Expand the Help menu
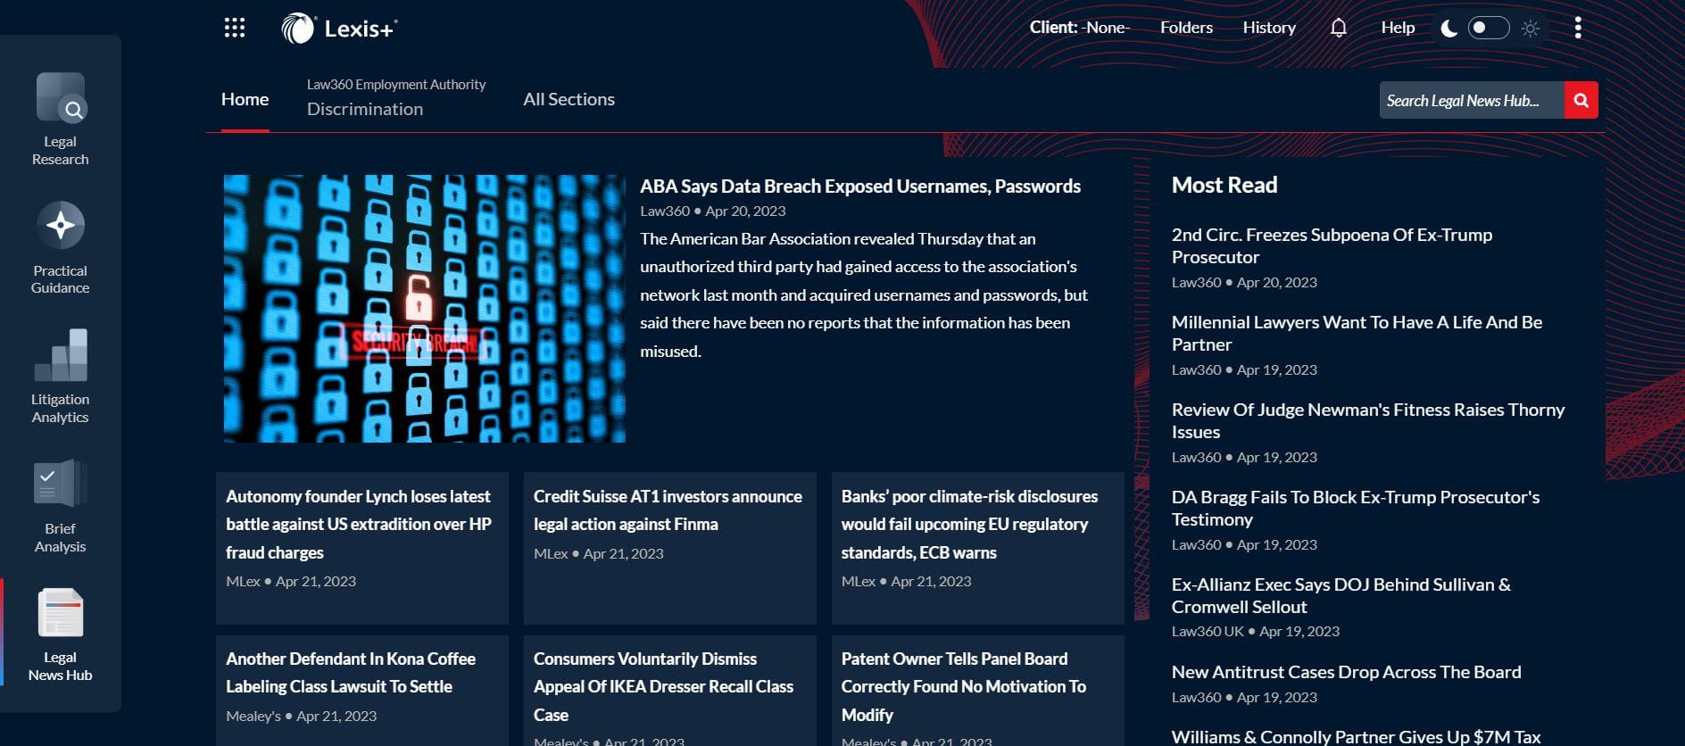Image resolution: width=1685 pixels, height=746 pixels. pyautogui.click(x=1398, y=28)
